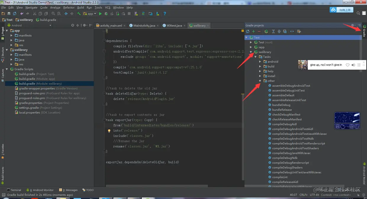Image resolution: width=367 pixels, height=199 pixels.
Task: Switch to the MainActivity.java tab
Action: coord(144,25)
